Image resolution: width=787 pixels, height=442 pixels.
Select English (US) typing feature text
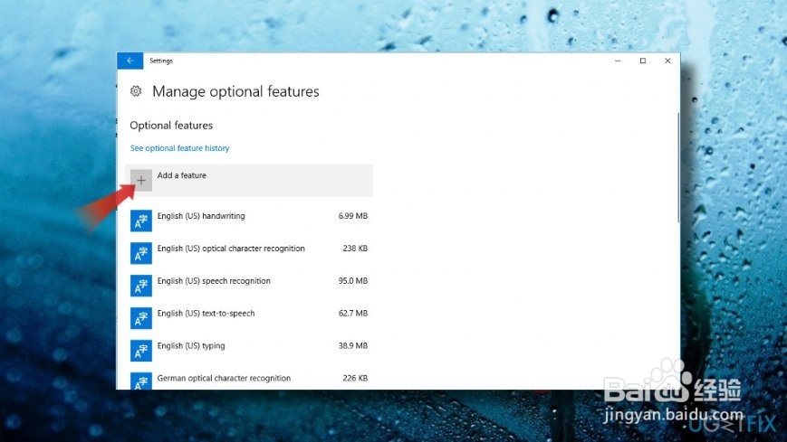click(x=191, y=346)
